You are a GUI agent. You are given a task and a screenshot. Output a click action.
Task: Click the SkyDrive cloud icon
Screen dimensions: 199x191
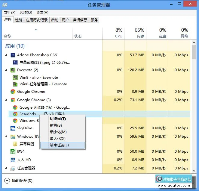(13, 128)
